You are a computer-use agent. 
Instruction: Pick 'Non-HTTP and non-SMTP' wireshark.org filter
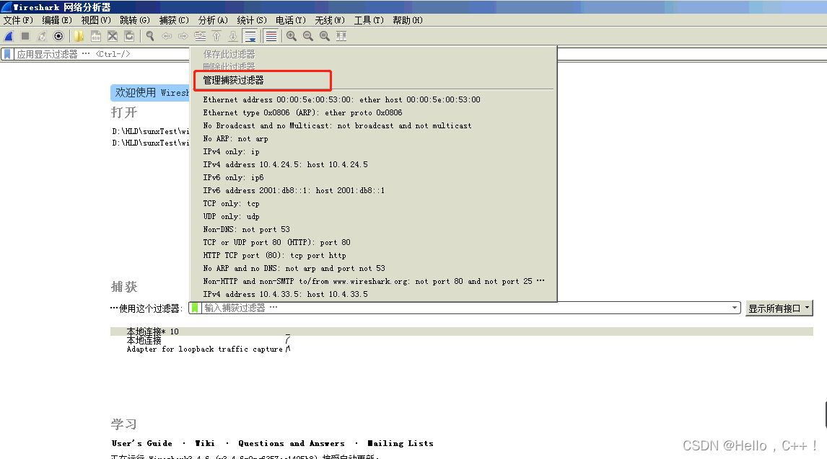click(x=373, y=282)
